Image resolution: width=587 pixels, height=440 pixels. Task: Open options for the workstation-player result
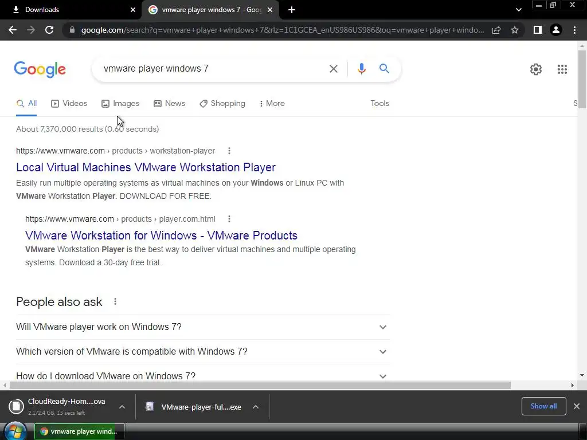(x=229, y=151)
